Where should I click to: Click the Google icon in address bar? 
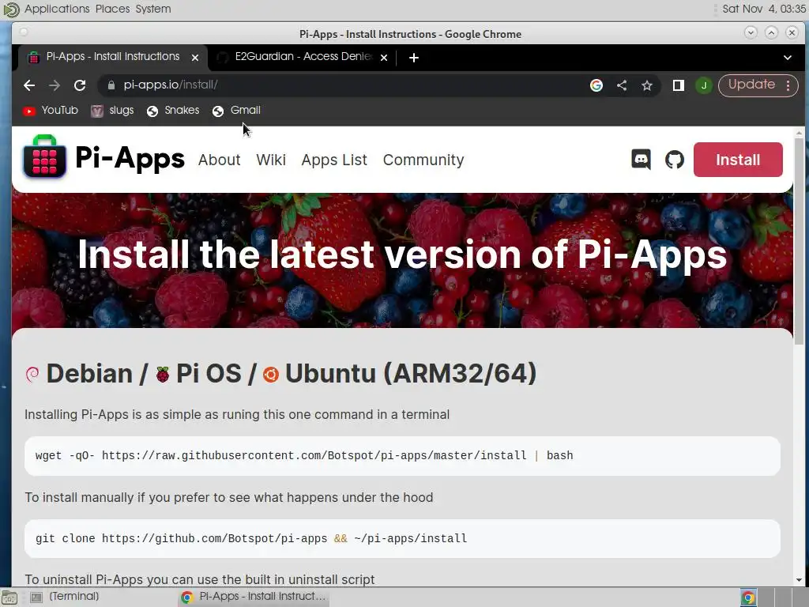(596, 85)
